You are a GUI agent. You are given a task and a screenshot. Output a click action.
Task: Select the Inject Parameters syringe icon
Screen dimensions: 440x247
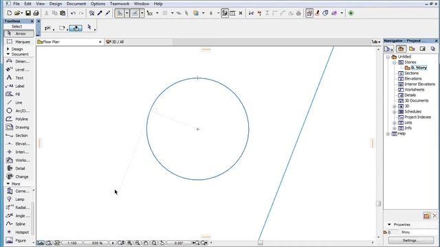pyautogui.click(x=107, y=13)
